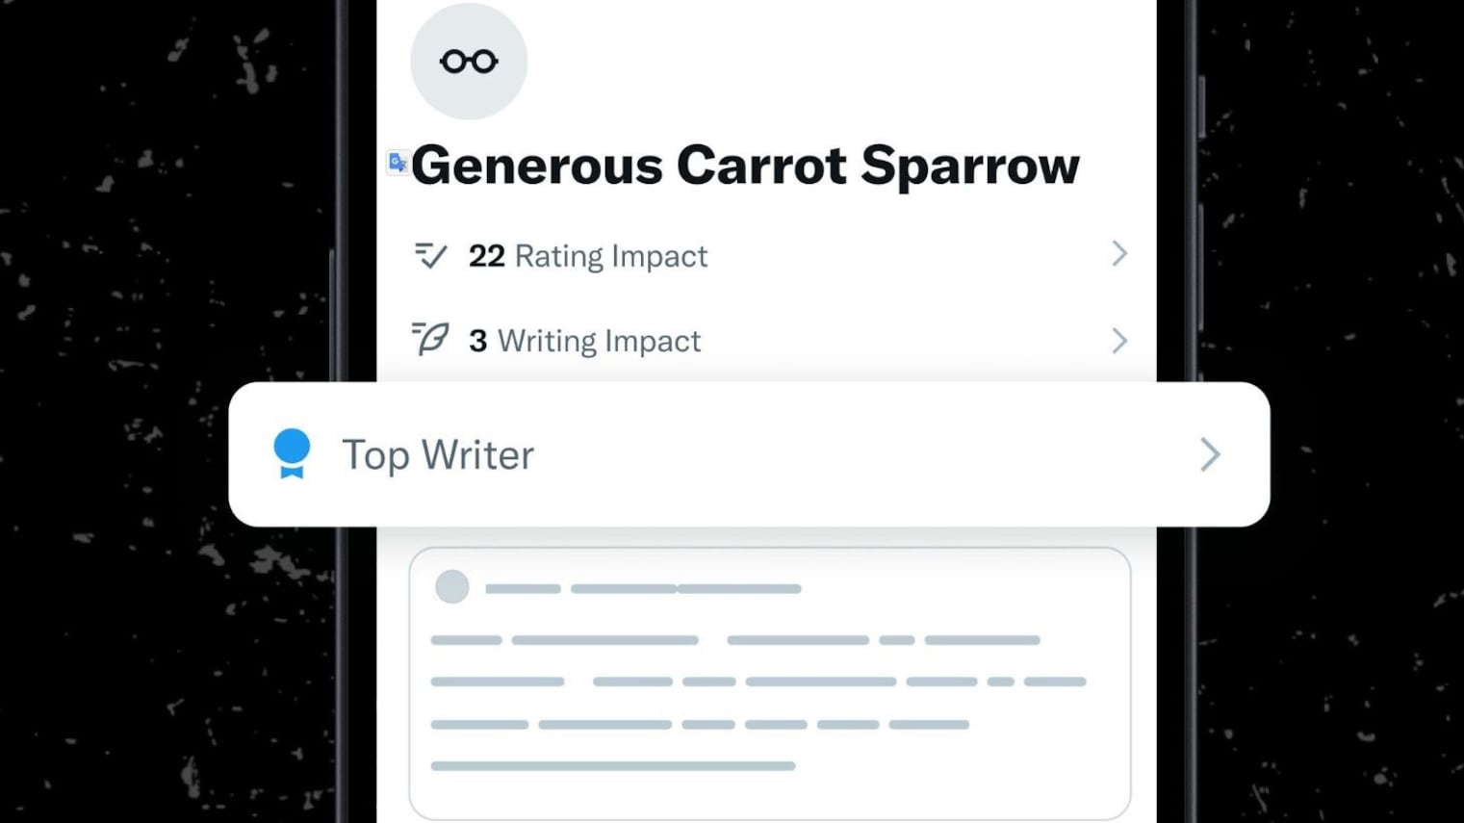Image resolution: width=1464 pixels, height=823 pixels.
Task: Click the Writing Impact feather icon
Action: pyautogui.click(x=430, y=339)
